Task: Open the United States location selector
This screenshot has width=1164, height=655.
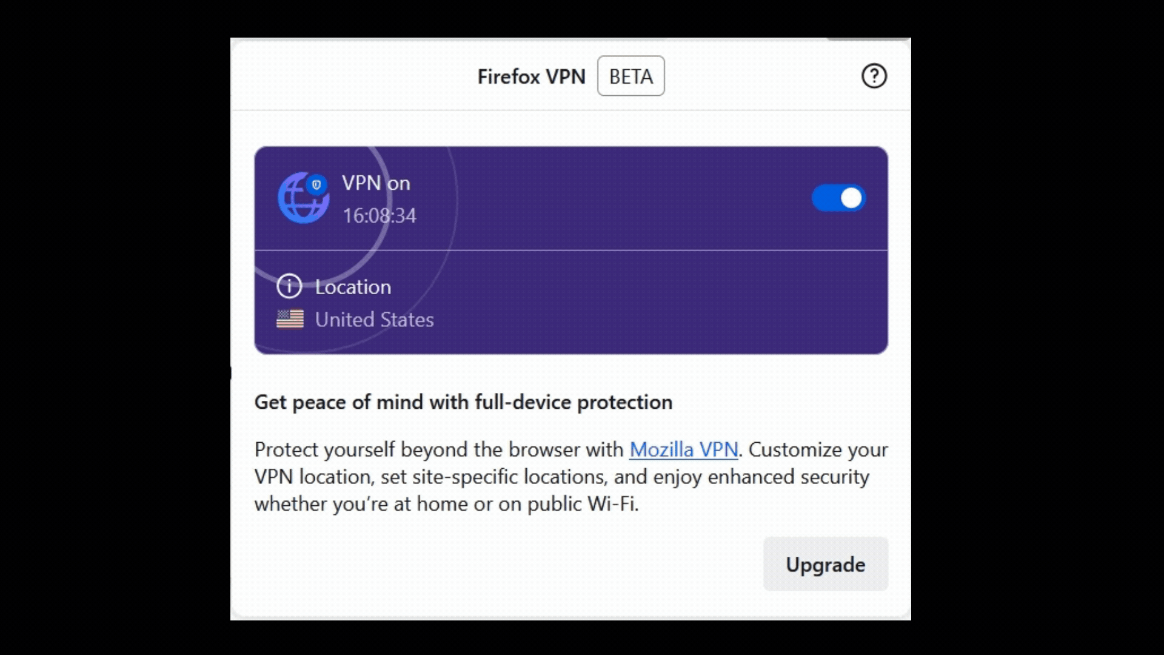Action: pyautogui.click(x=375, y=319)
